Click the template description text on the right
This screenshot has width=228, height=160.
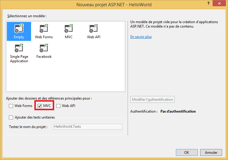tap(174, 24)
